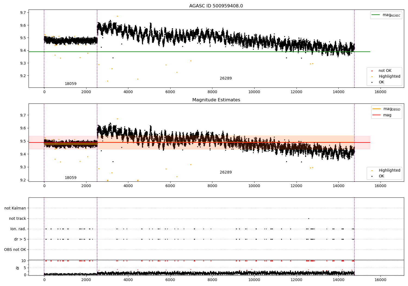Click x-axis tick "16000" under the bottom plot
Viewport: 408px width, 286px height.
380,280
